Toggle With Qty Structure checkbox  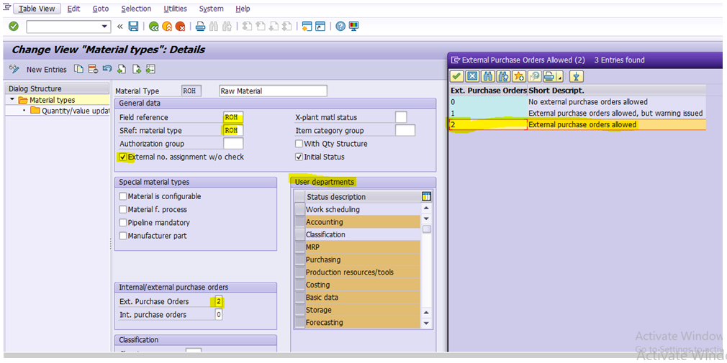pyautogui.click(x=299, y=144)
